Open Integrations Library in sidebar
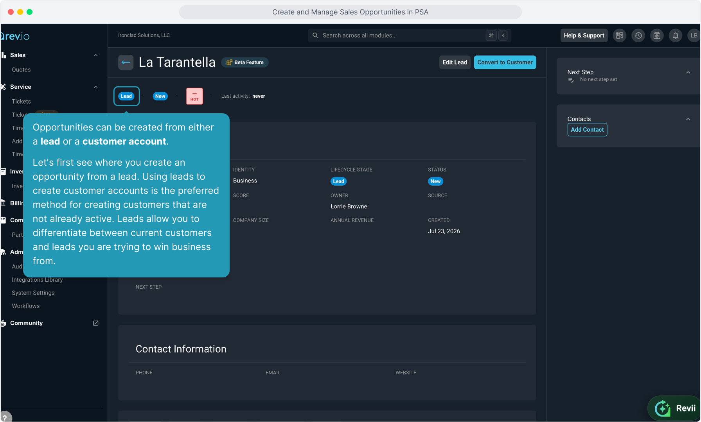This screenshot has height=422, width=701. click(x=37, y=280)
